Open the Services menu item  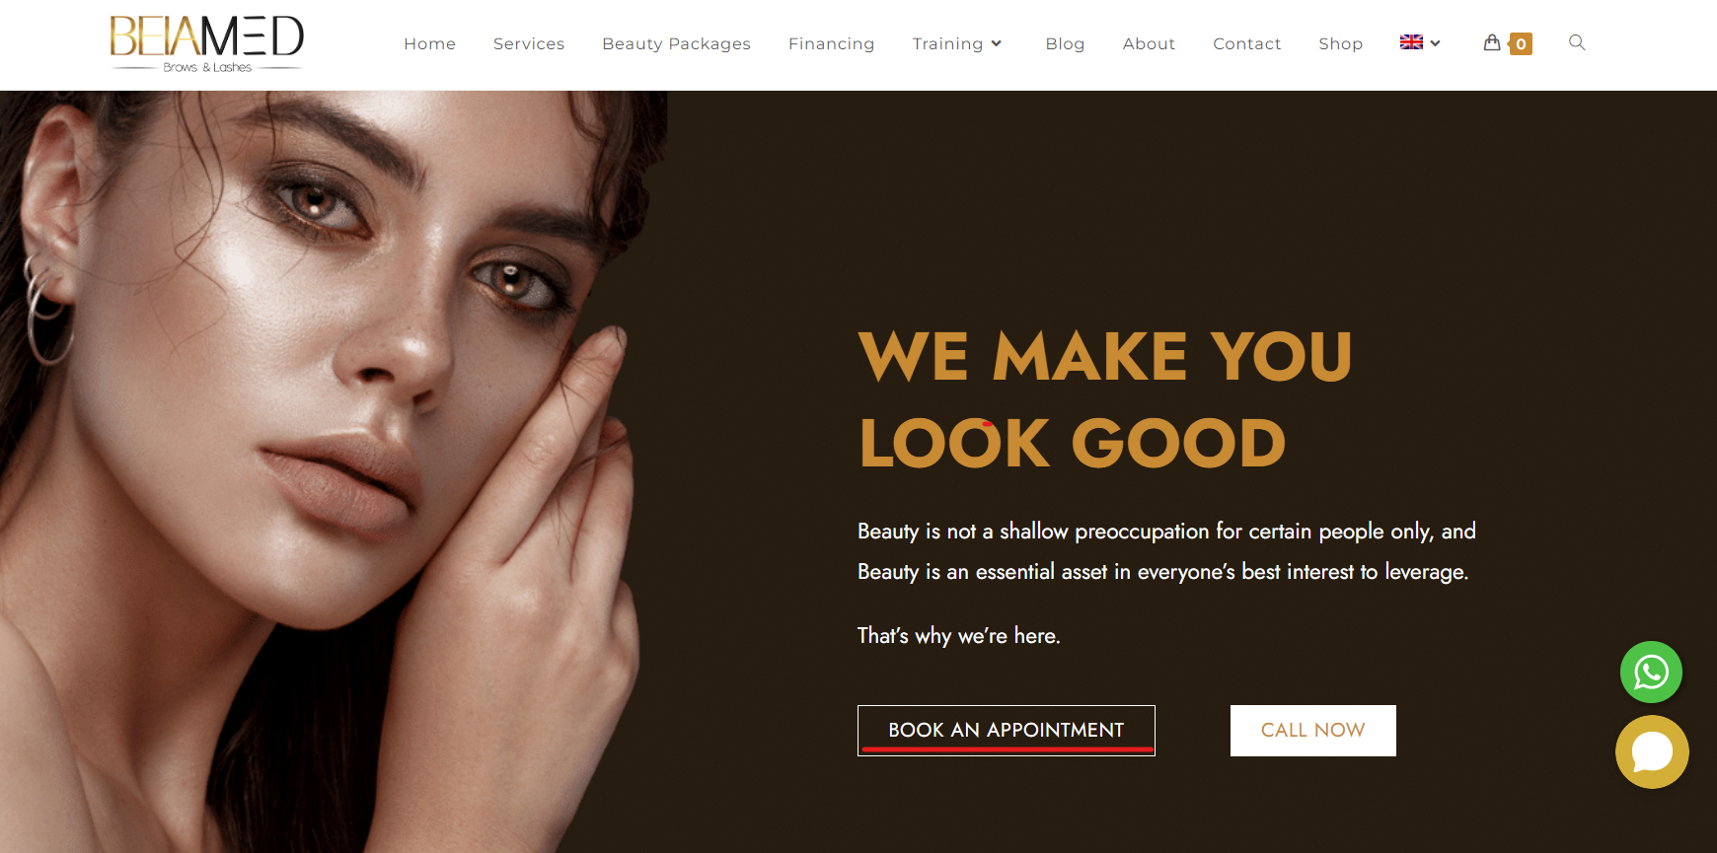tap(529, 43)
